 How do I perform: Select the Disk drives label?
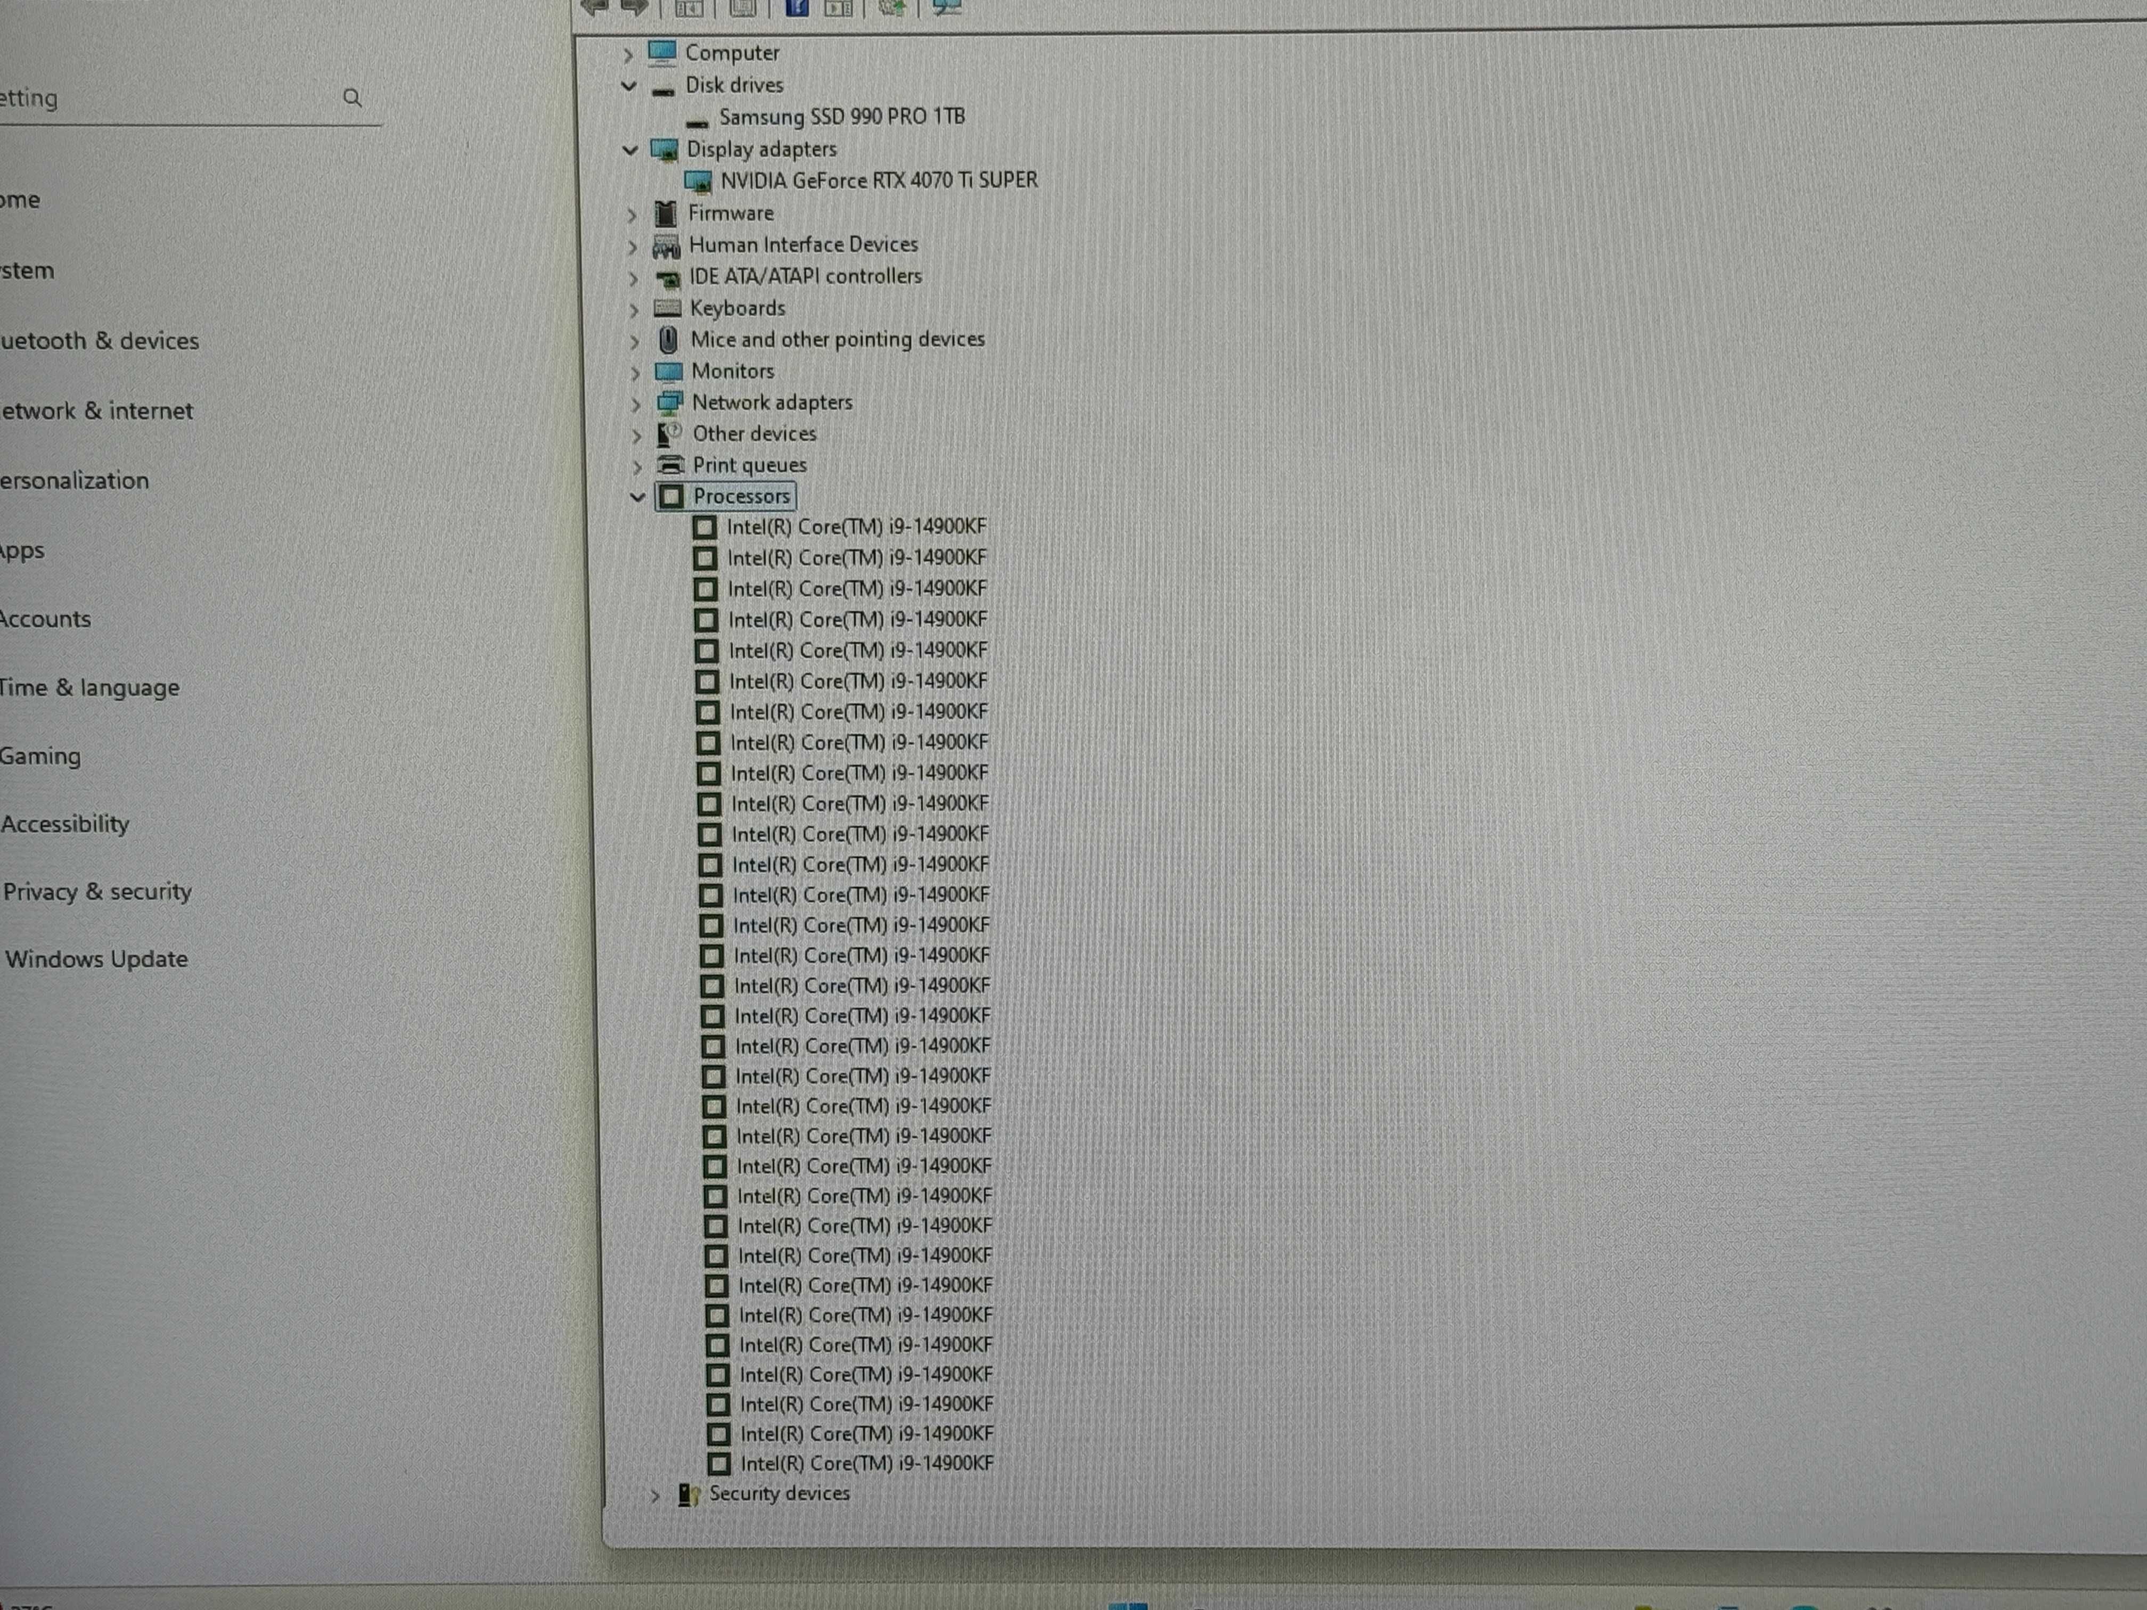(x=735, y=85)
